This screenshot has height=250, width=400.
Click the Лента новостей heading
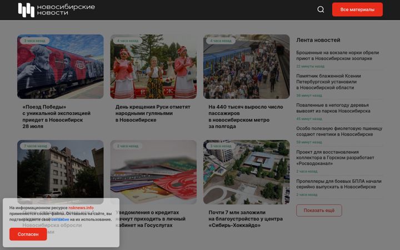(318, 40)
